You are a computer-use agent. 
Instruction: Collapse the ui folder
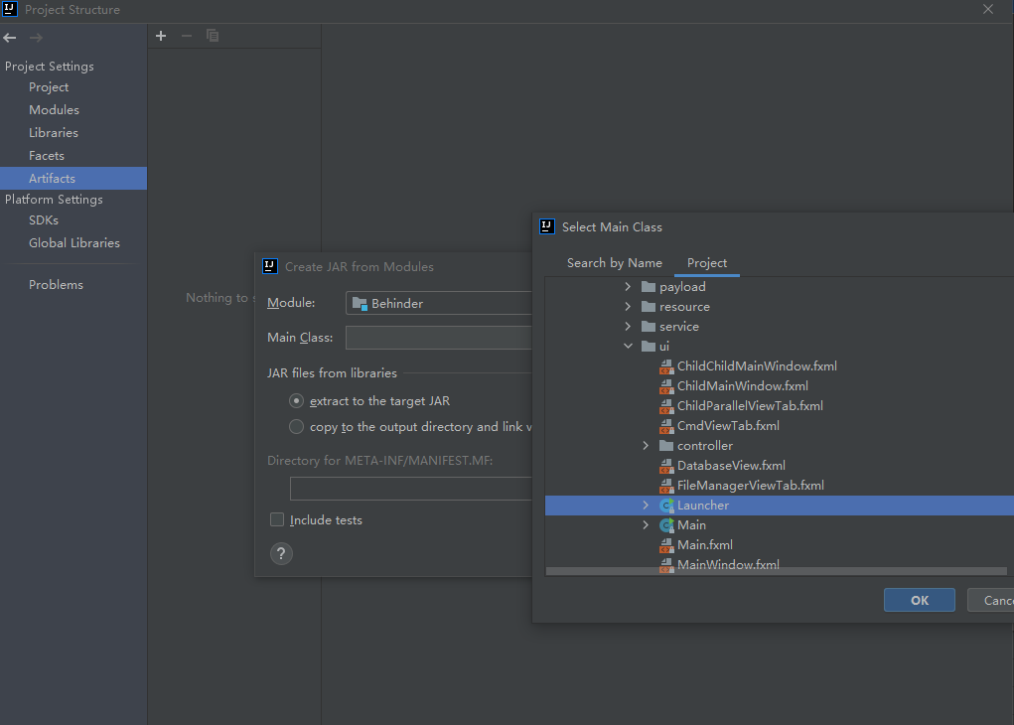[628, 347]
